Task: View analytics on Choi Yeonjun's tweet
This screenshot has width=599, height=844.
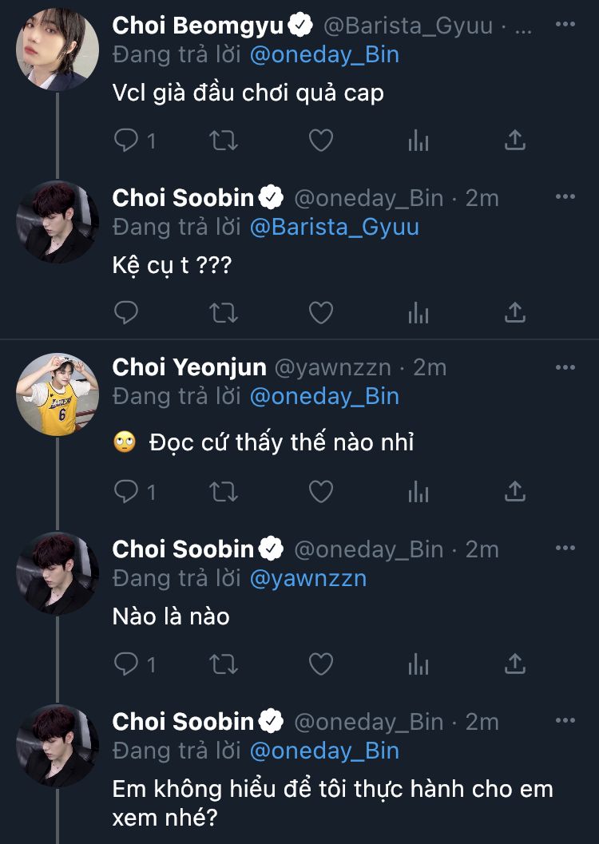Action: [419, 491]
